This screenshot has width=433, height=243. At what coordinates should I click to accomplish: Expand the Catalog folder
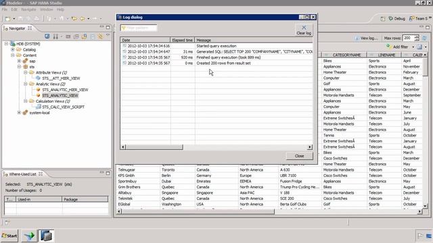(x=13, y=49)
